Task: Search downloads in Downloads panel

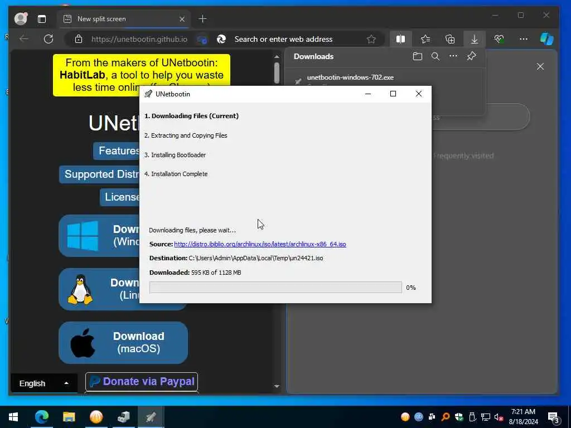Action: point(435,56)
